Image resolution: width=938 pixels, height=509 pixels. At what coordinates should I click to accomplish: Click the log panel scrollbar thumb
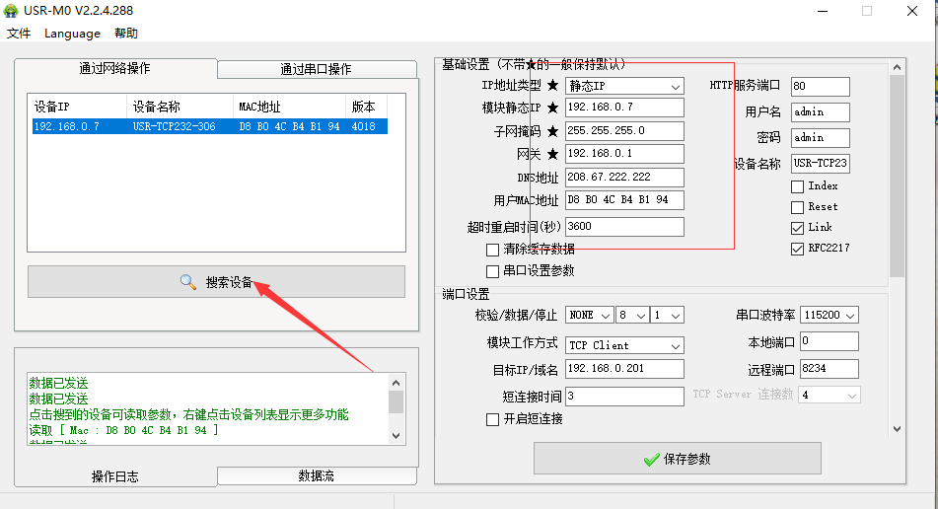(397, 402)
